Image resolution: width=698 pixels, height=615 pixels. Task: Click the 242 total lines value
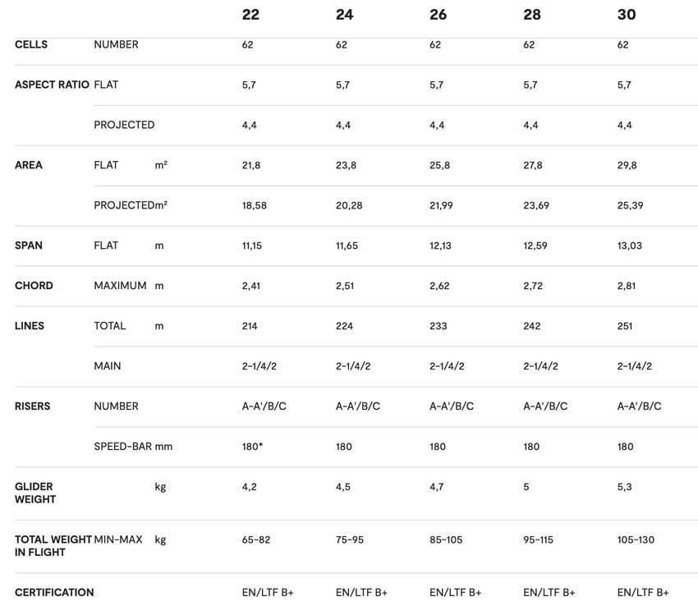click(532, 326)
